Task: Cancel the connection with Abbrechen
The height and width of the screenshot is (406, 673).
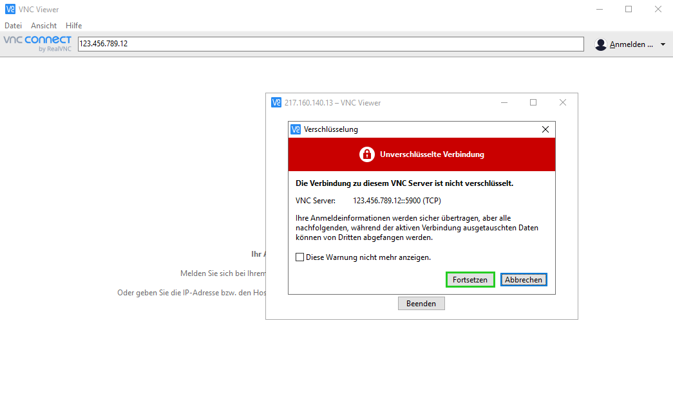Action: (524, 279)
